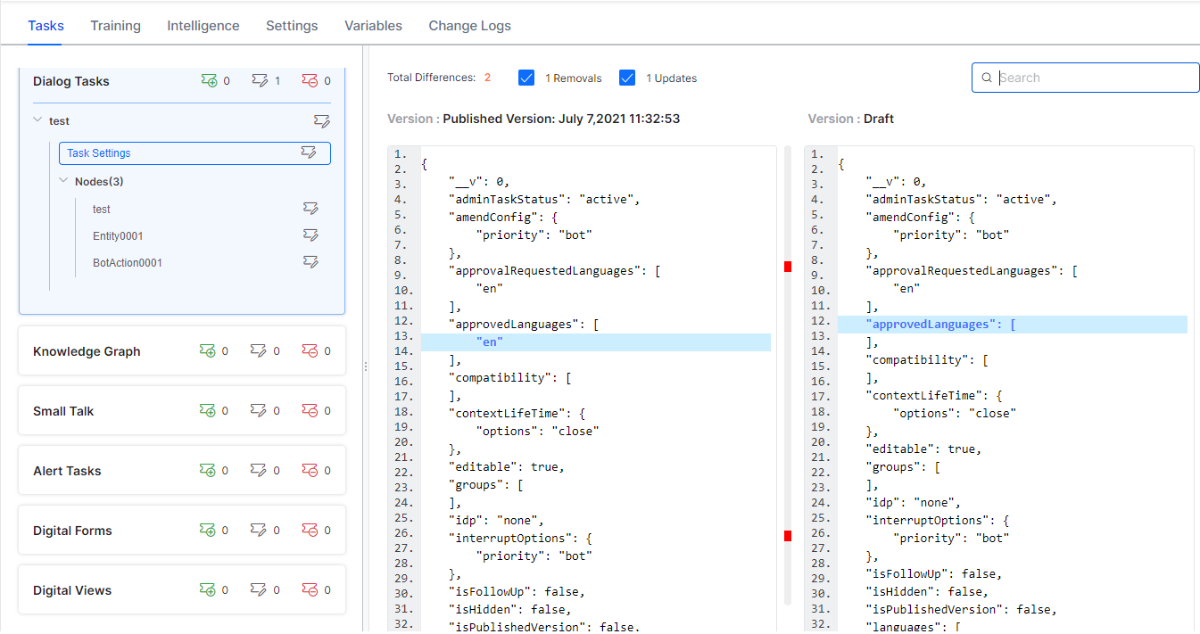Click the modified icon next to BotAction0001
The image size is (1200, 634).
(310, 262)
